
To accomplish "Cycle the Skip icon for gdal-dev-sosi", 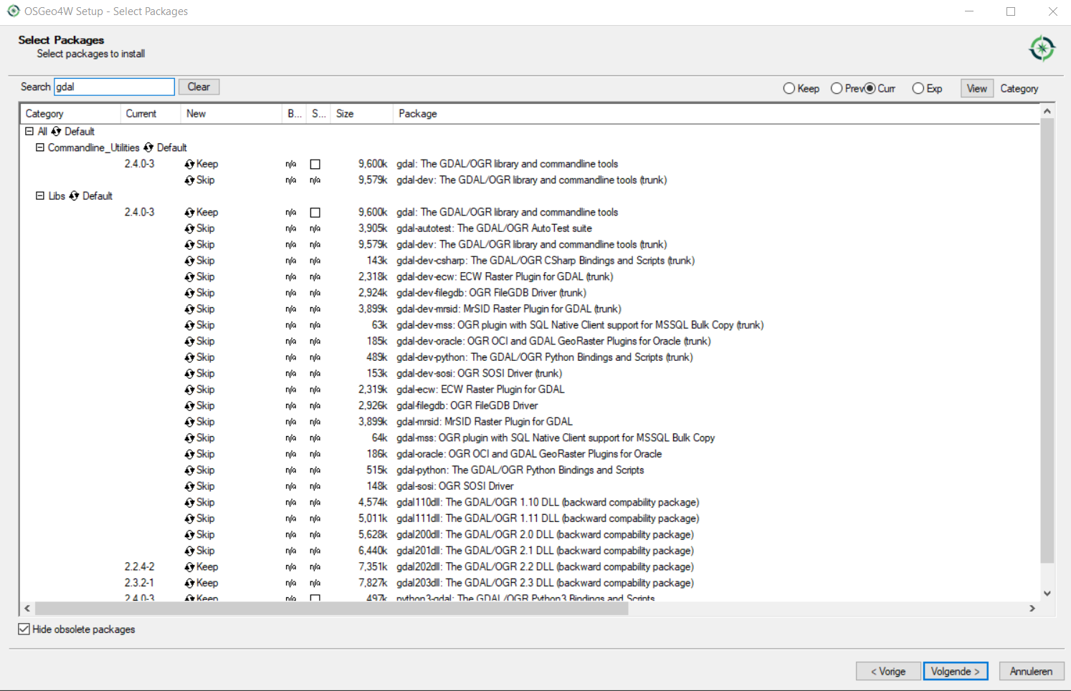I will 189,374.
